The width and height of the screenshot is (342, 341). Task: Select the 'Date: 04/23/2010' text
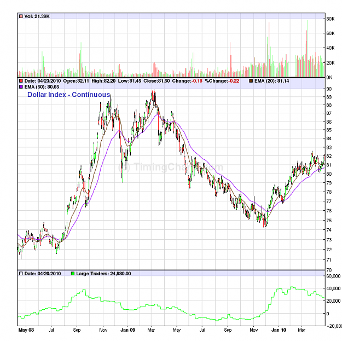(x=43, y=81)
